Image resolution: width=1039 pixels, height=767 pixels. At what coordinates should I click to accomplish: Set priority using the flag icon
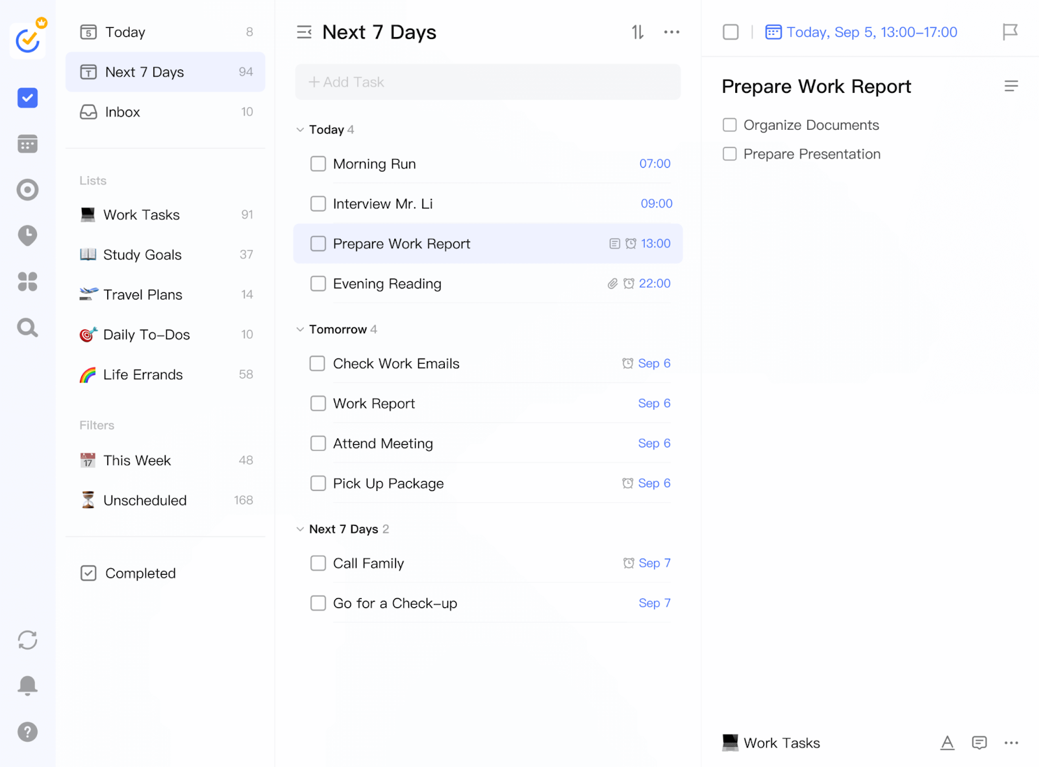[1010, 32]
